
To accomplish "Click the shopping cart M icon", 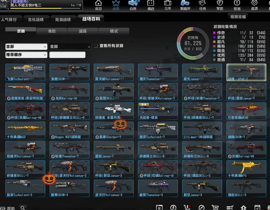I will (x=215, y=207).
